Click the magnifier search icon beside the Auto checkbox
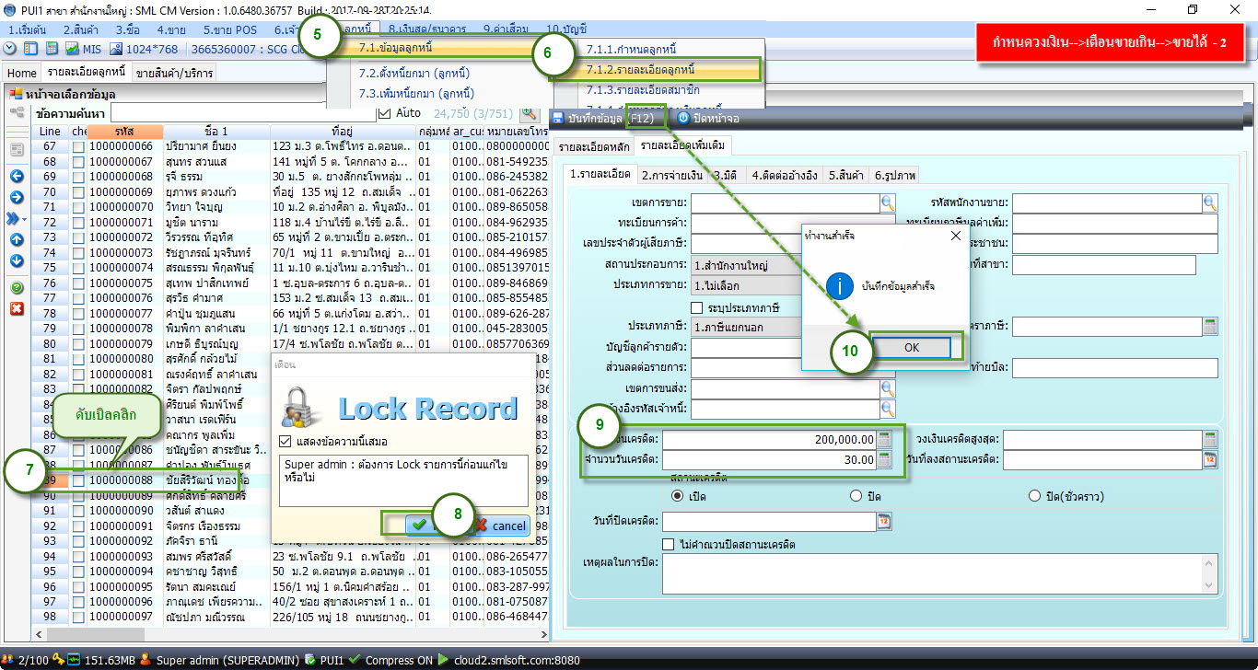This screenshot has height=670, width=1258. (529, 113)
